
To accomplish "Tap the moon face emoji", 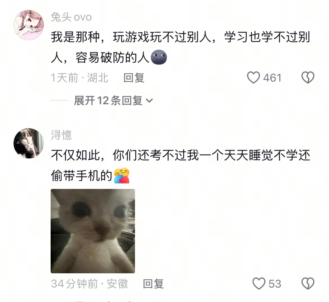I will 159,57.
